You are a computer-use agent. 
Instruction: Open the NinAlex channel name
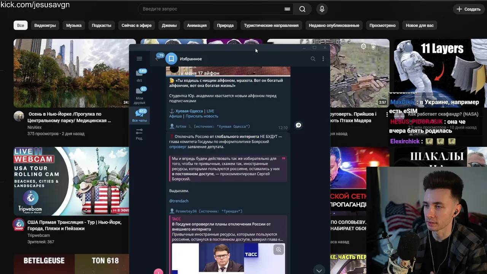click(35, 127)
